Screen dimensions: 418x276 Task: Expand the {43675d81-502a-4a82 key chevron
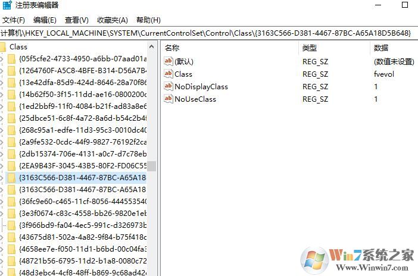2,237
